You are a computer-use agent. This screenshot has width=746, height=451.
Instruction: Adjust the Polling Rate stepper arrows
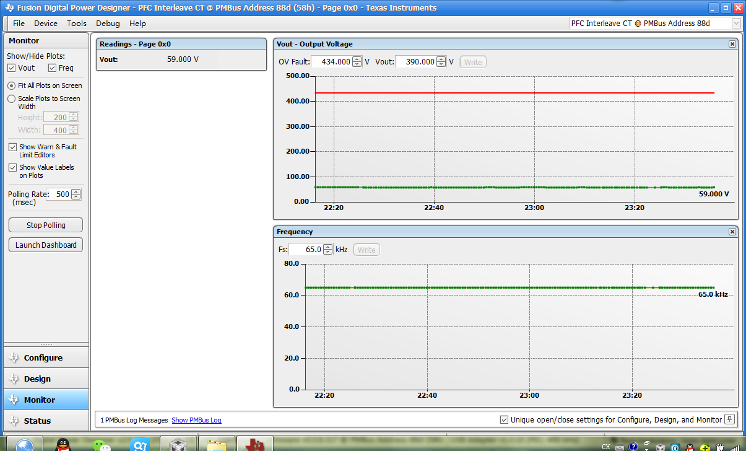coord(76,195)
